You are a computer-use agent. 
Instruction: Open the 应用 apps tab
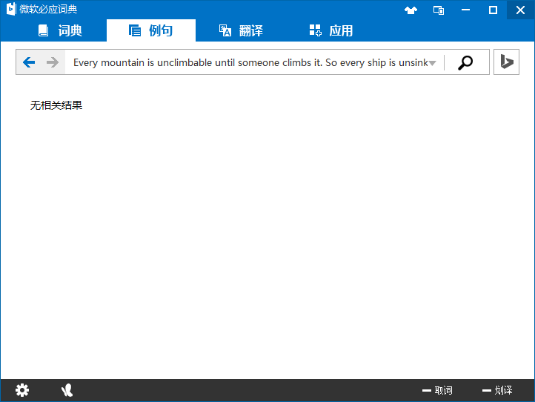(331, 30)
